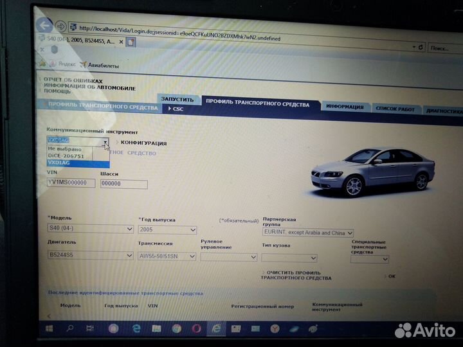This screenshot has width=463, height=347.
Task: Switch to the СПИСОК РАБОТ tab
Action: [x=395, y=109]
